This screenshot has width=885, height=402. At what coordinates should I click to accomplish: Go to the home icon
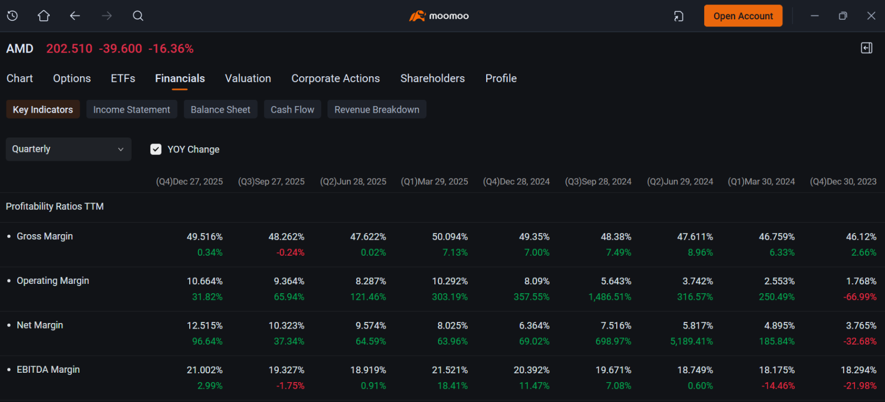[44, 16]
